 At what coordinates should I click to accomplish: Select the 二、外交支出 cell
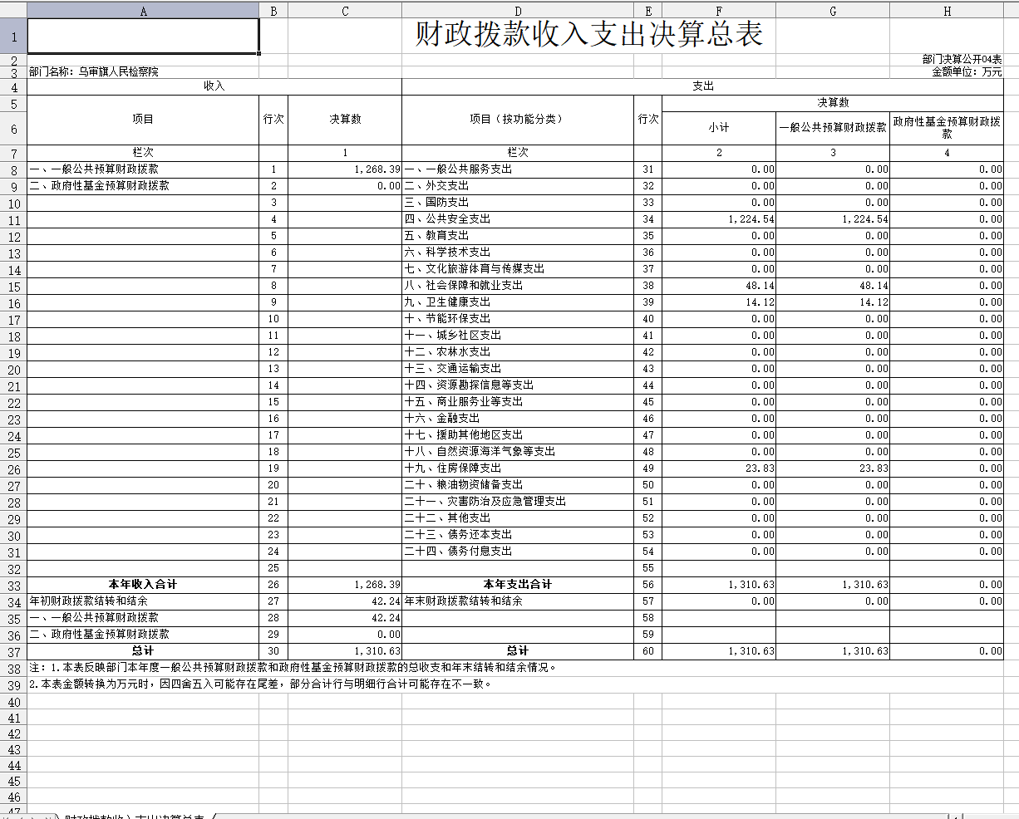tap(518, 186)
